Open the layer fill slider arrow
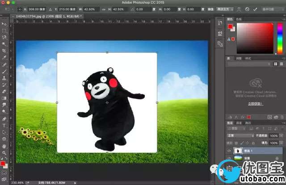This screenshot has width=286, height=185. [x=281, y=143]
